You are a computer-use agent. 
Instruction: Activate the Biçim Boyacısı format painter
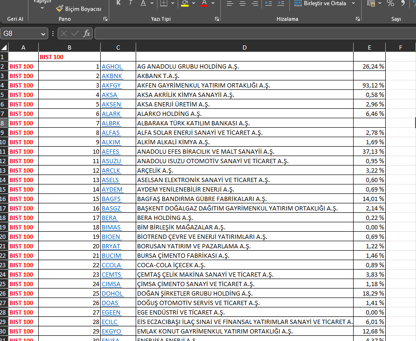pos(78,9)
